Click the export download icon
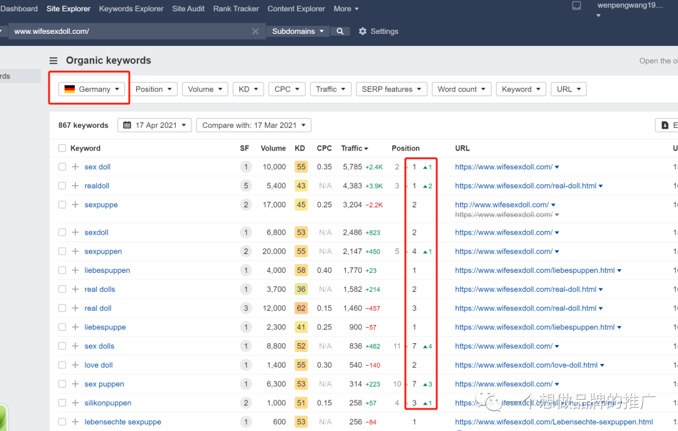This screenshot has width=678, height=431. pos(665,125)
